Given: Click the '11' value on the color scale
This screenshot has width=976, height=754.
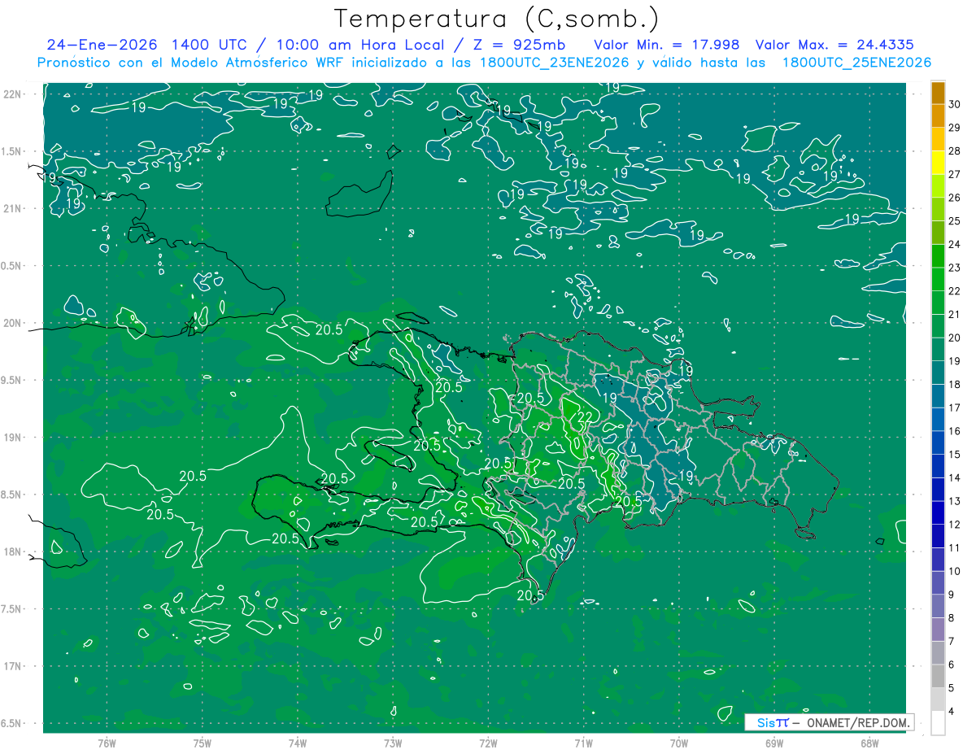Looking at the screenshot, I should 955,548.
